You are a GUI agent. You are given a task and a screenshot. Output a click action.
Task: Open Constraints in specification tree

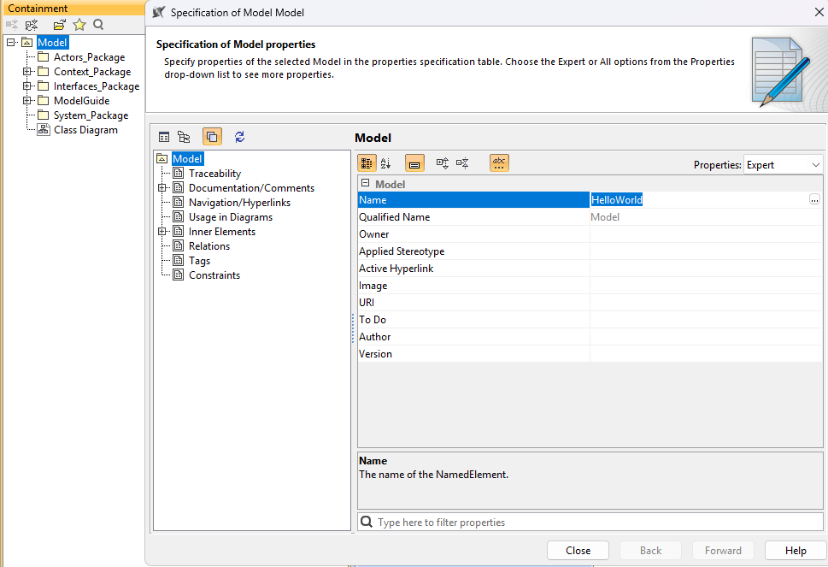coord(214,275)
